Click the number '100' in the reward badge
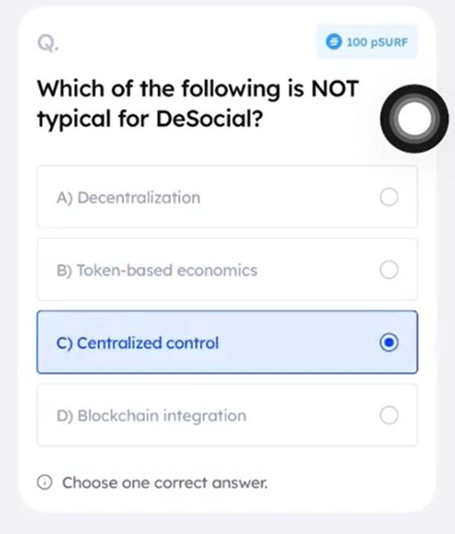The width and height of the screenshot is (455, 534). (357, 42)
